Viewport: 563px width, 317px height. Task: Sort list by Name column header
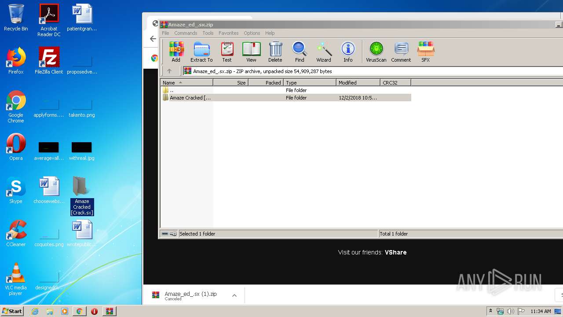[x=187, y=82]
